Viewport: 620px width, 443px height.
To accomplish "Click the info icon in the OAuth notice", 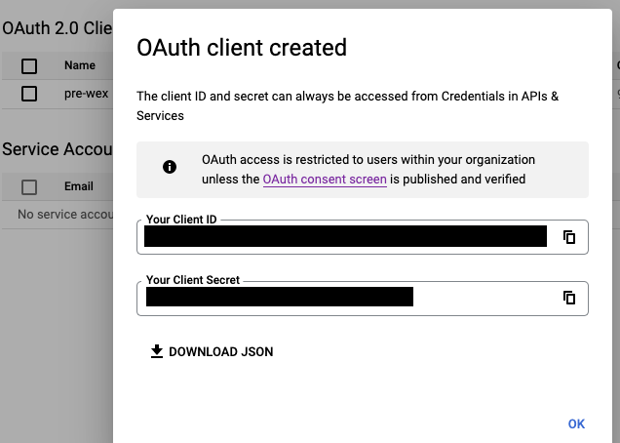I will point(170,167).
